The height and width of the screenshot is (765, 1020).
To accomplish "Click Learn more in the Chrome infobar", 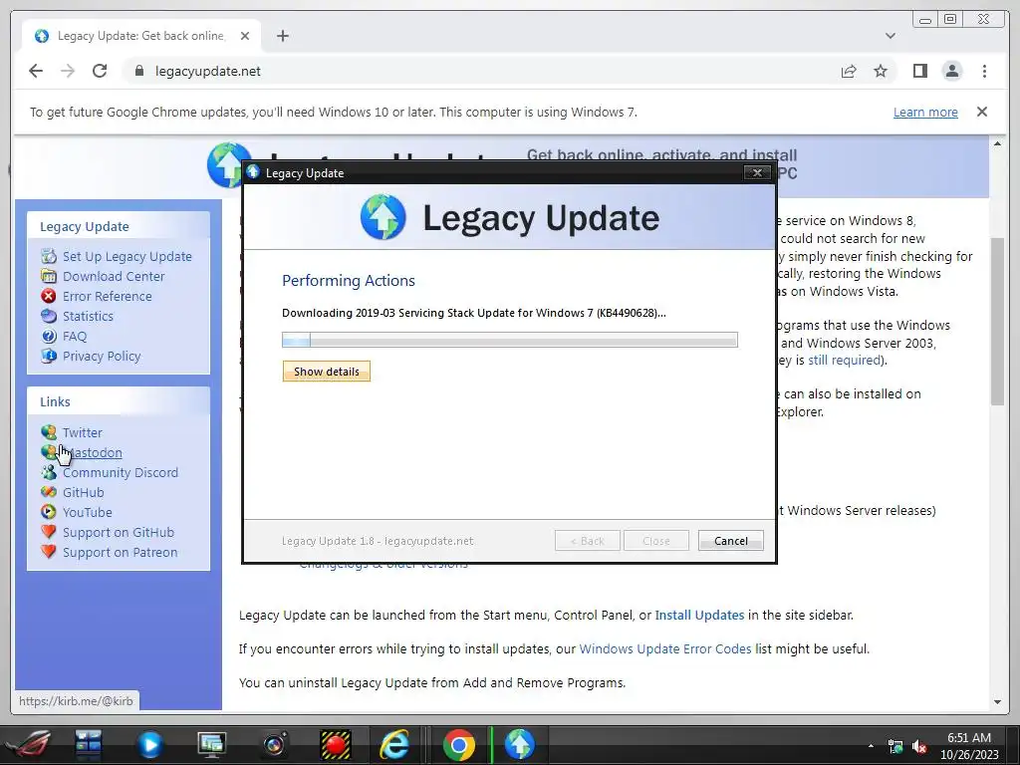I will click(x=925, y=112).
